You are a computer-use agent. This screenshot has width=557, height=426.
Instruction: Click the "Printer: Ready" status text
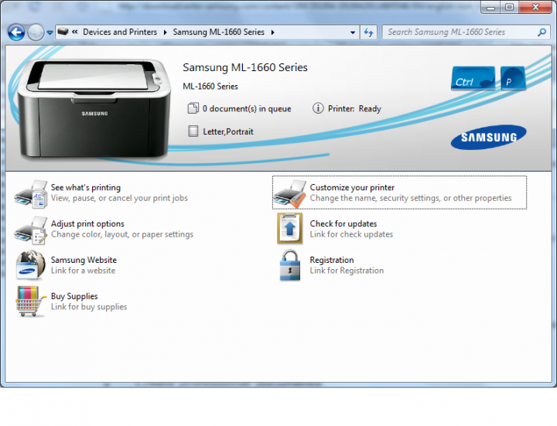click(354, 109)
